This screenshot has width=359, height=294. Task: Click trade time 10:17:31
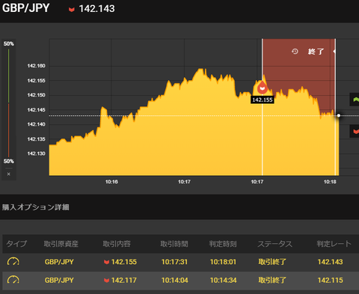(174, 262)
